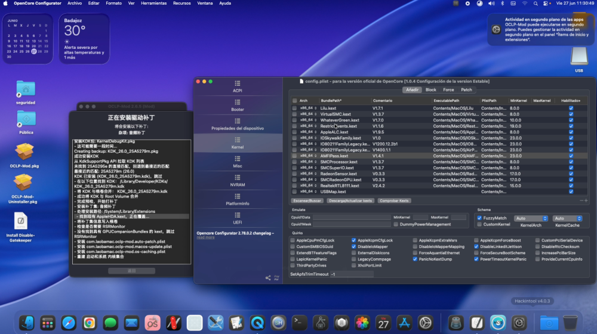Open the PlatformInfo section in the sidebar
This screenshot has height=334, width=597.
[x=238, y=200]
